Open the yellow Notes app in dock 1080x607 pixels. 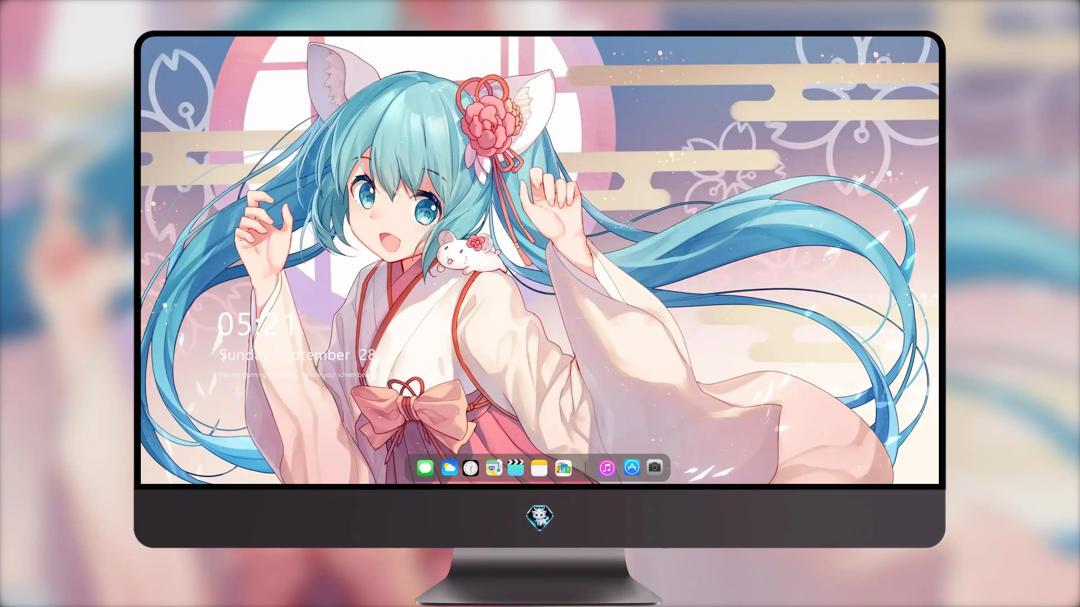[x=539, y=468]
